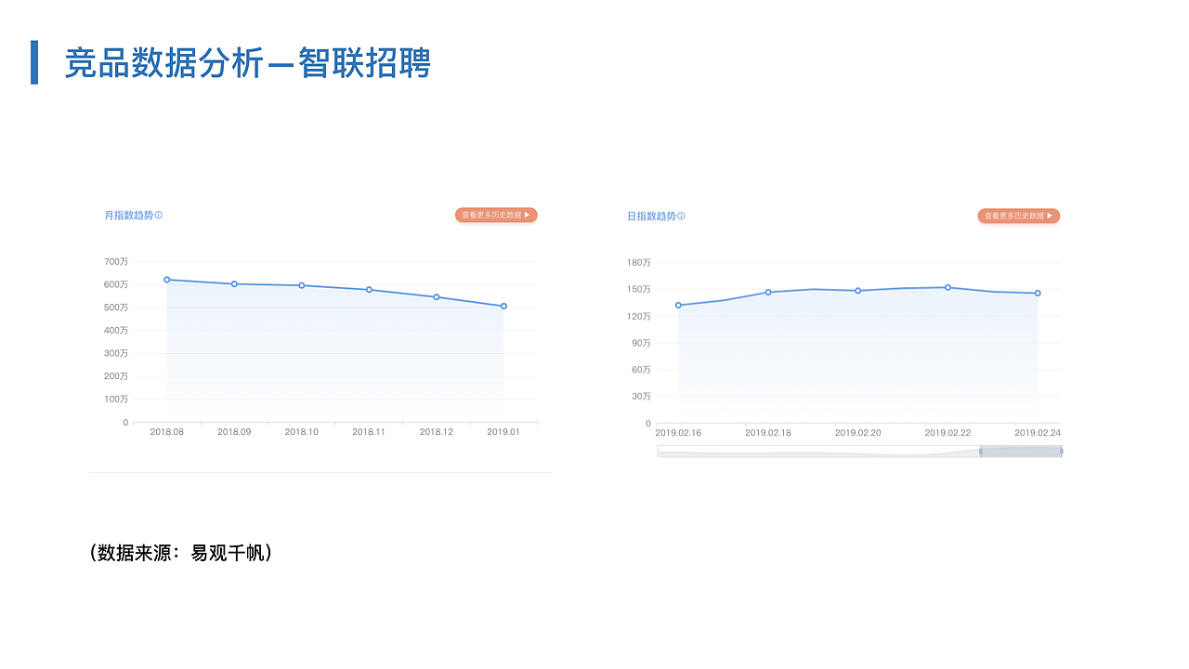Open 查看更多历史数据 on the daily index chart

click(x=1019, y=216)
